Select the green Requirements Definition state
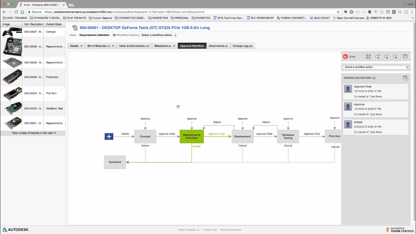 192,136
